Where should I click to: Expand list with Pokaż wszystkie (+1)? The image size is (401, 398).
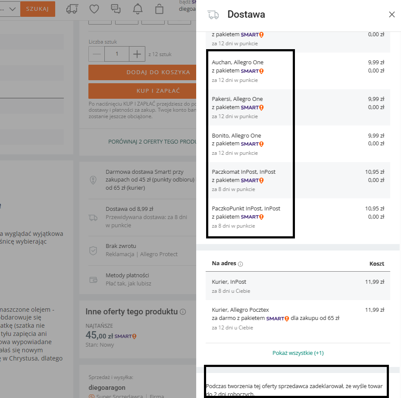click(298, 353)
